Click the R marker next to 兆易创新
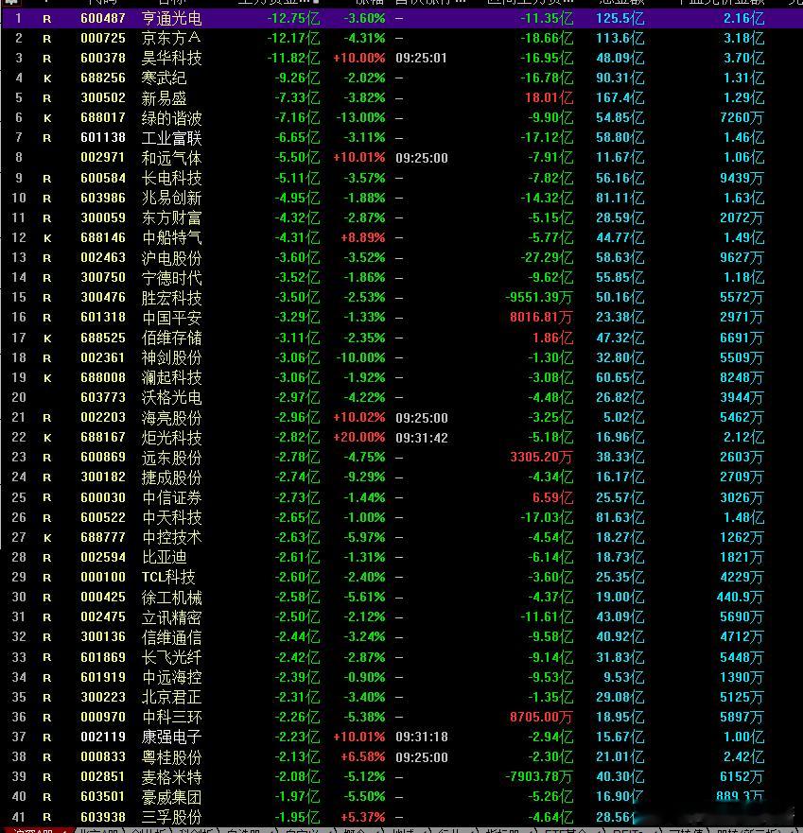 pyautogui.click(x=46, y=199)
